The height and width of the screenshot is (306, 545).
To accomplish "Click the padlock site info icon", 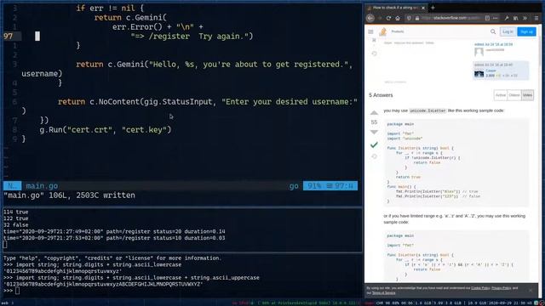I will 416,18.
